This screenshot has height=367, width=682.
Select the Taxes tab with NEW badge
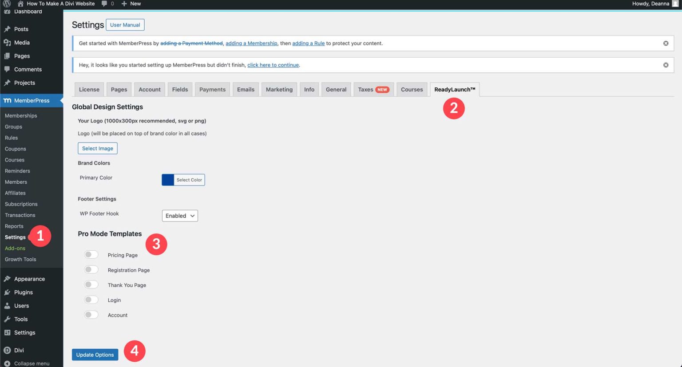click(x=373, y=89)
